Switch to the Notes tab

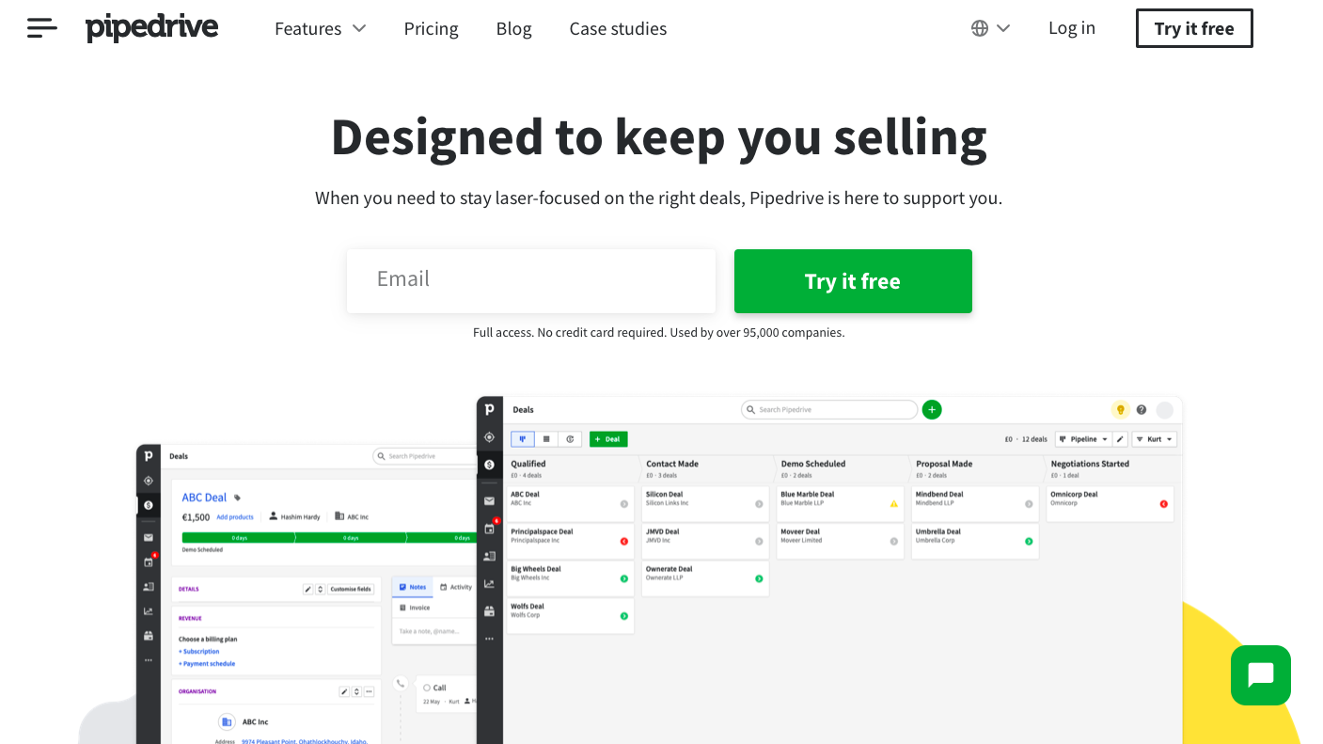(413, 587)
